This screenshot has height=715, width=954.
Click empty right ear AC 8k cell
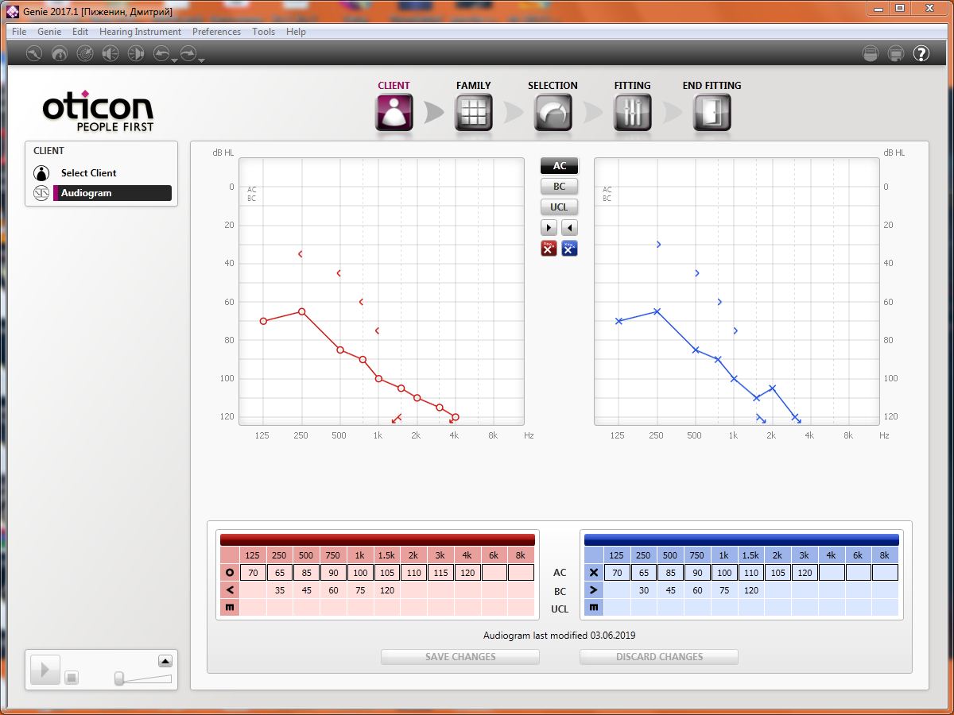pos(521,573)
